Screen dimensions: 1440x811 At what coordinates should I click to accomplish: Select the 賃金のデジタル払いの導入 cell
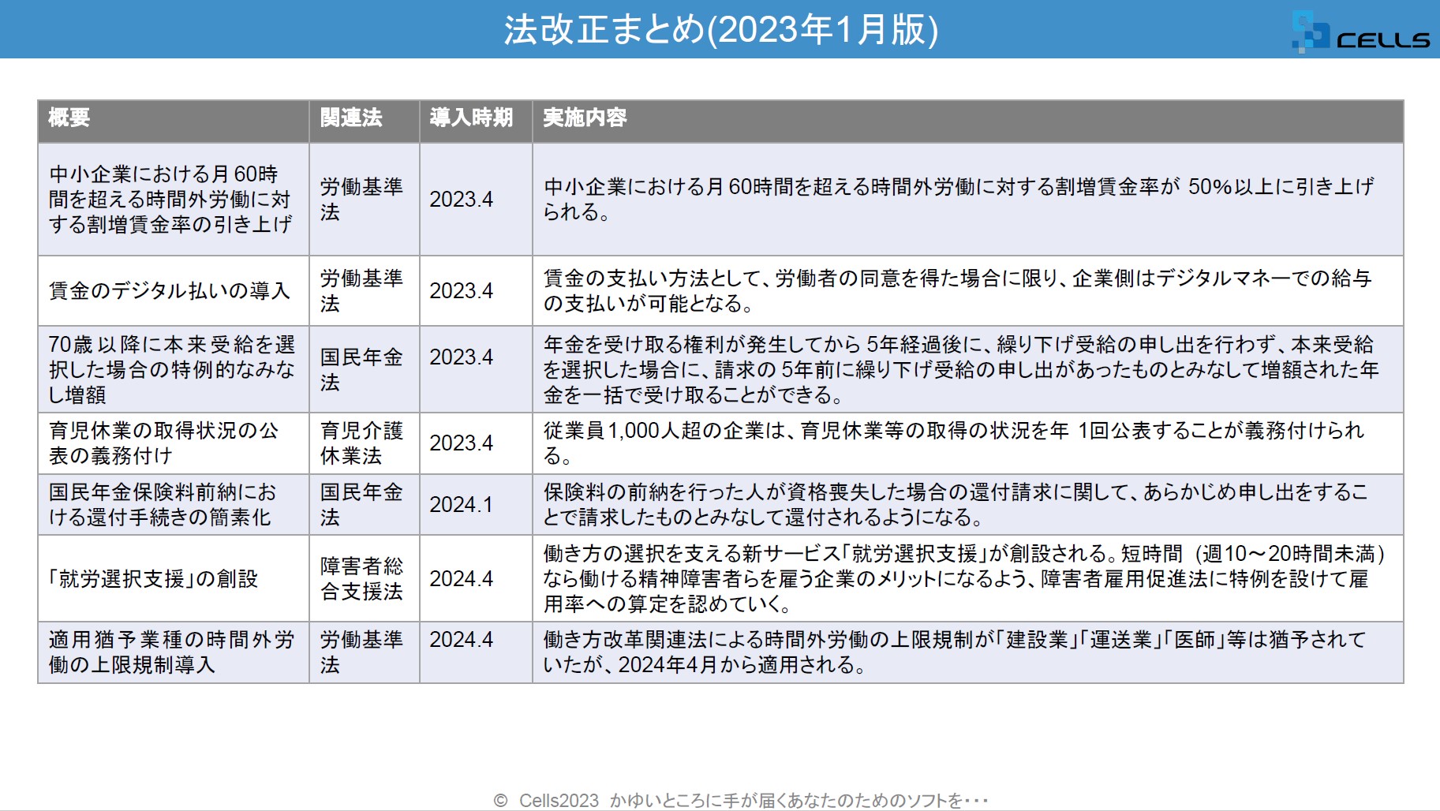[x=174, y=290]
